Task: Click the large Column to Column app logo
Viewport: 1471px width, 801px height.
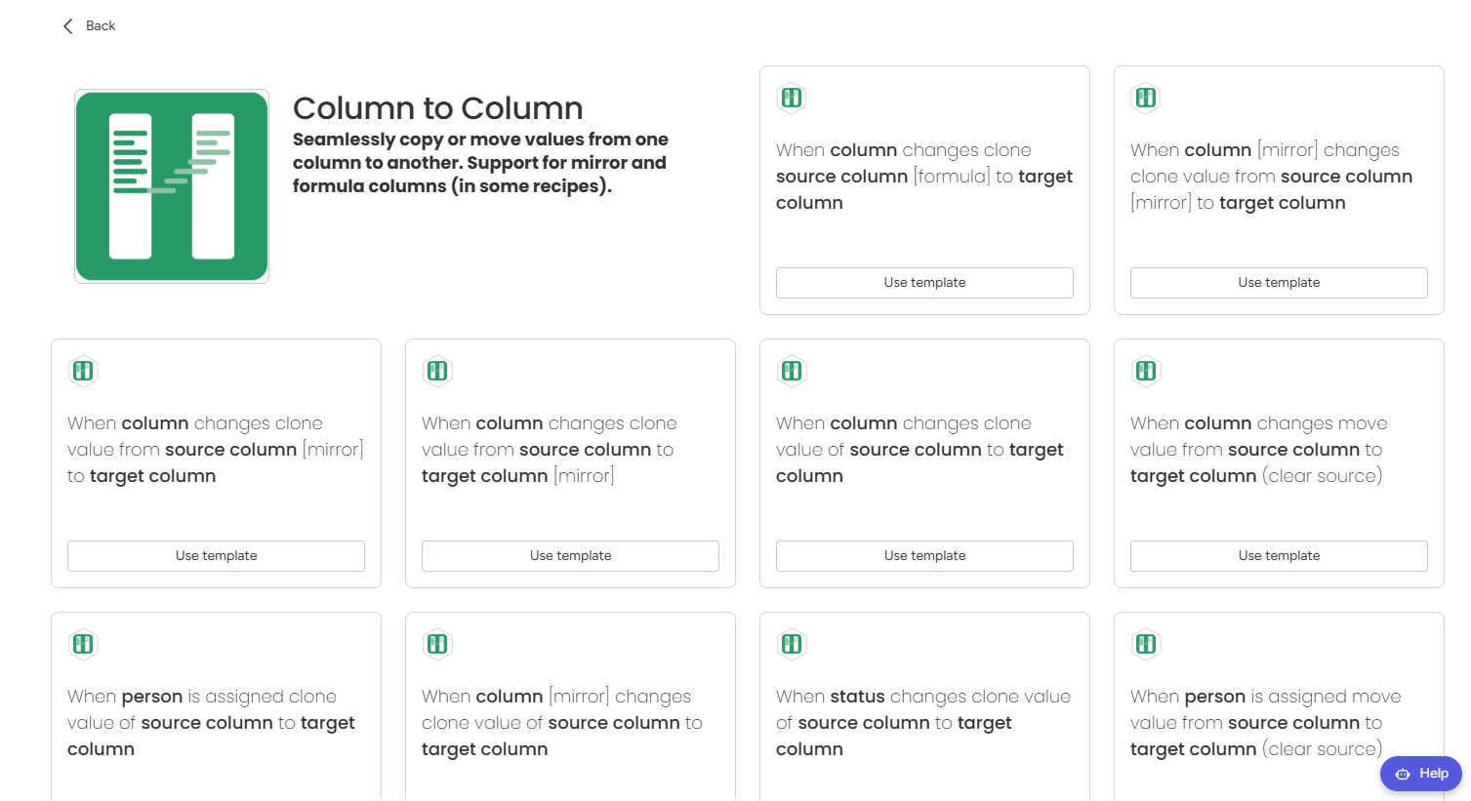Action: [x=172, y=186]
